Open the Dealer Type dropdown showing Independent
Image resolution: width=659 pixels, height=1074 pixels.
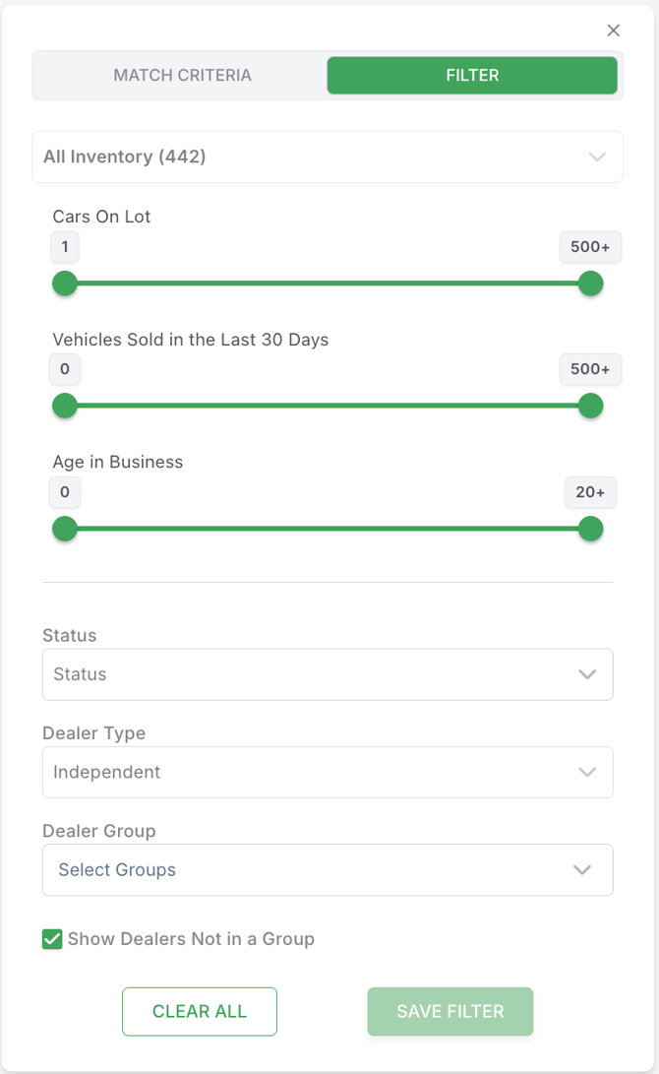[x=315, y=772]
